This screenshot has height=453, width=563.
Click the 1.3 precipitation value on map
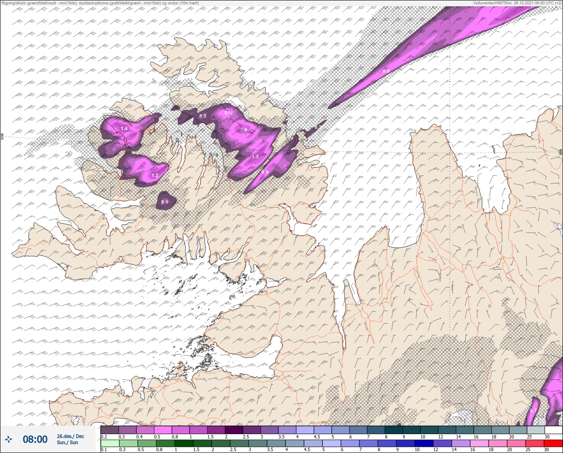coord(255,157)
